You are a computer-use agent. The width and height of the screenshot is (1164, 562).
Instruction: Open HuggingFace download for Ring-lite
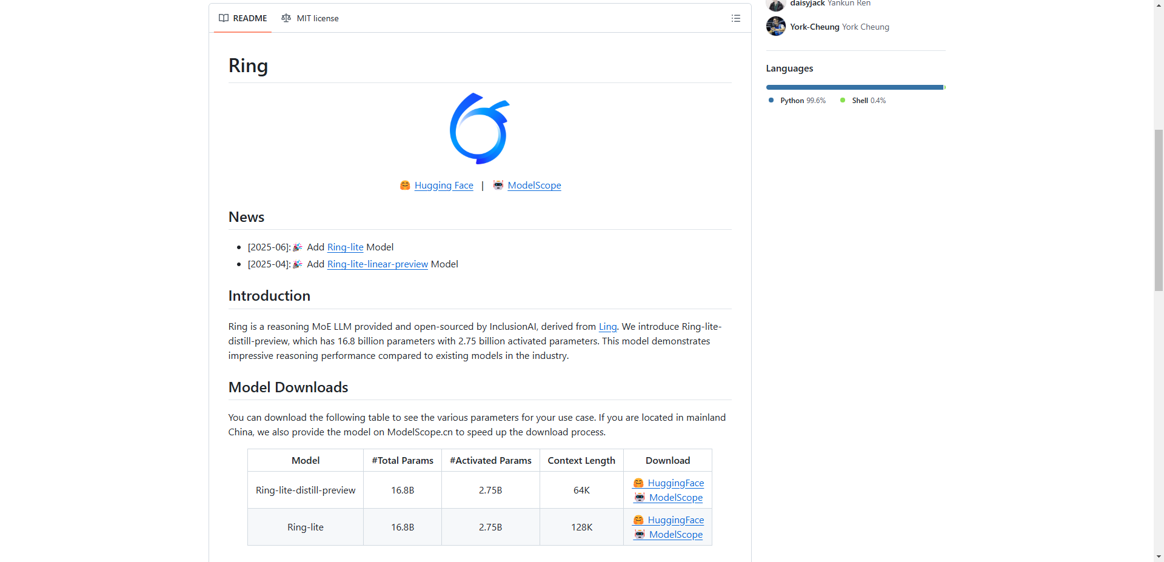coord(675,520)
